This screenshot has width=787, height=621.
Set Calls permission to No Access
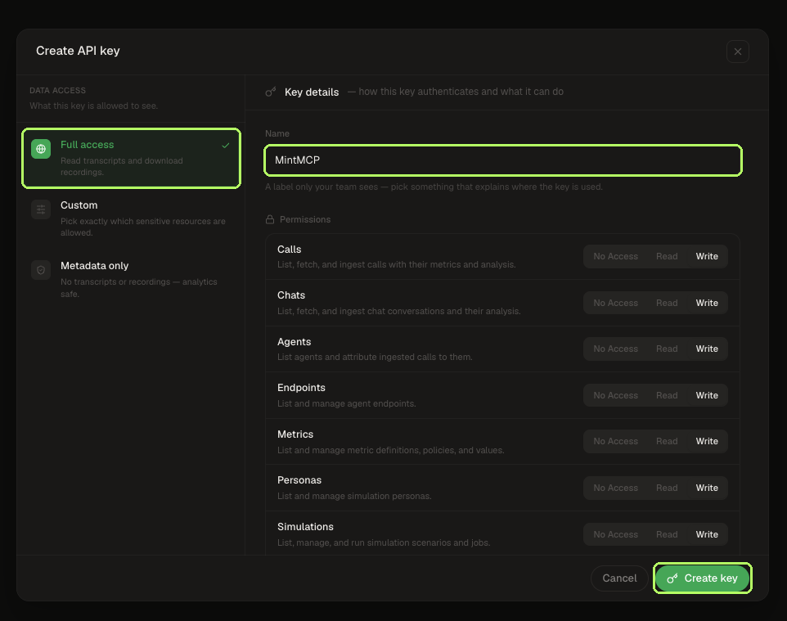pos(615,256)
